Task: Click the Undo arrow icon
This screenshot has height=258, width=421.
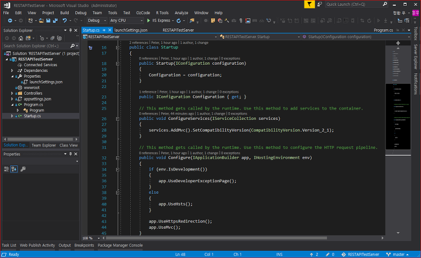Action: pos(65,21)
